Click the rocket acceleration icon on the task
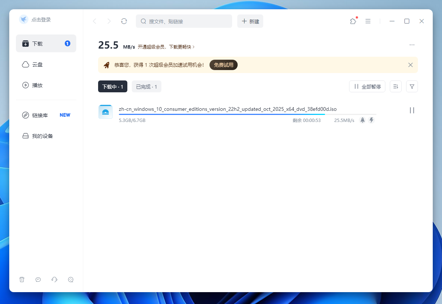This screenshot has width=442, height=304. [362, 120]
